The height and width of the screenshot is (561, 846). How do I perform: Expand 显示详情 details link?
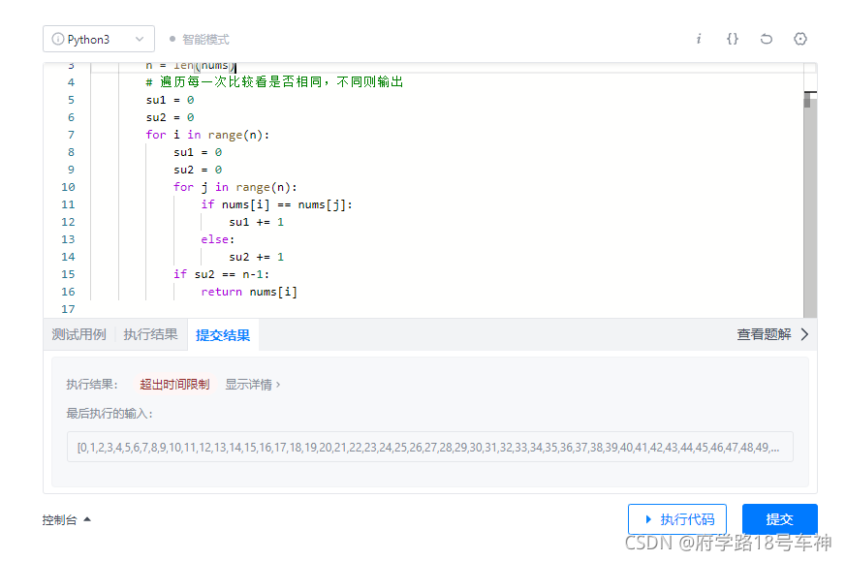(253, 385)
